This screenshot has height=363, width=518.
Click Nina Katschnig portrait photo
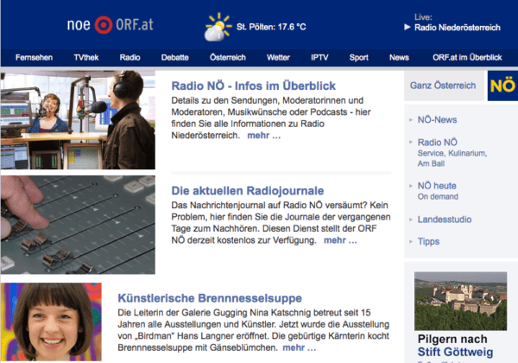point(51,322)
